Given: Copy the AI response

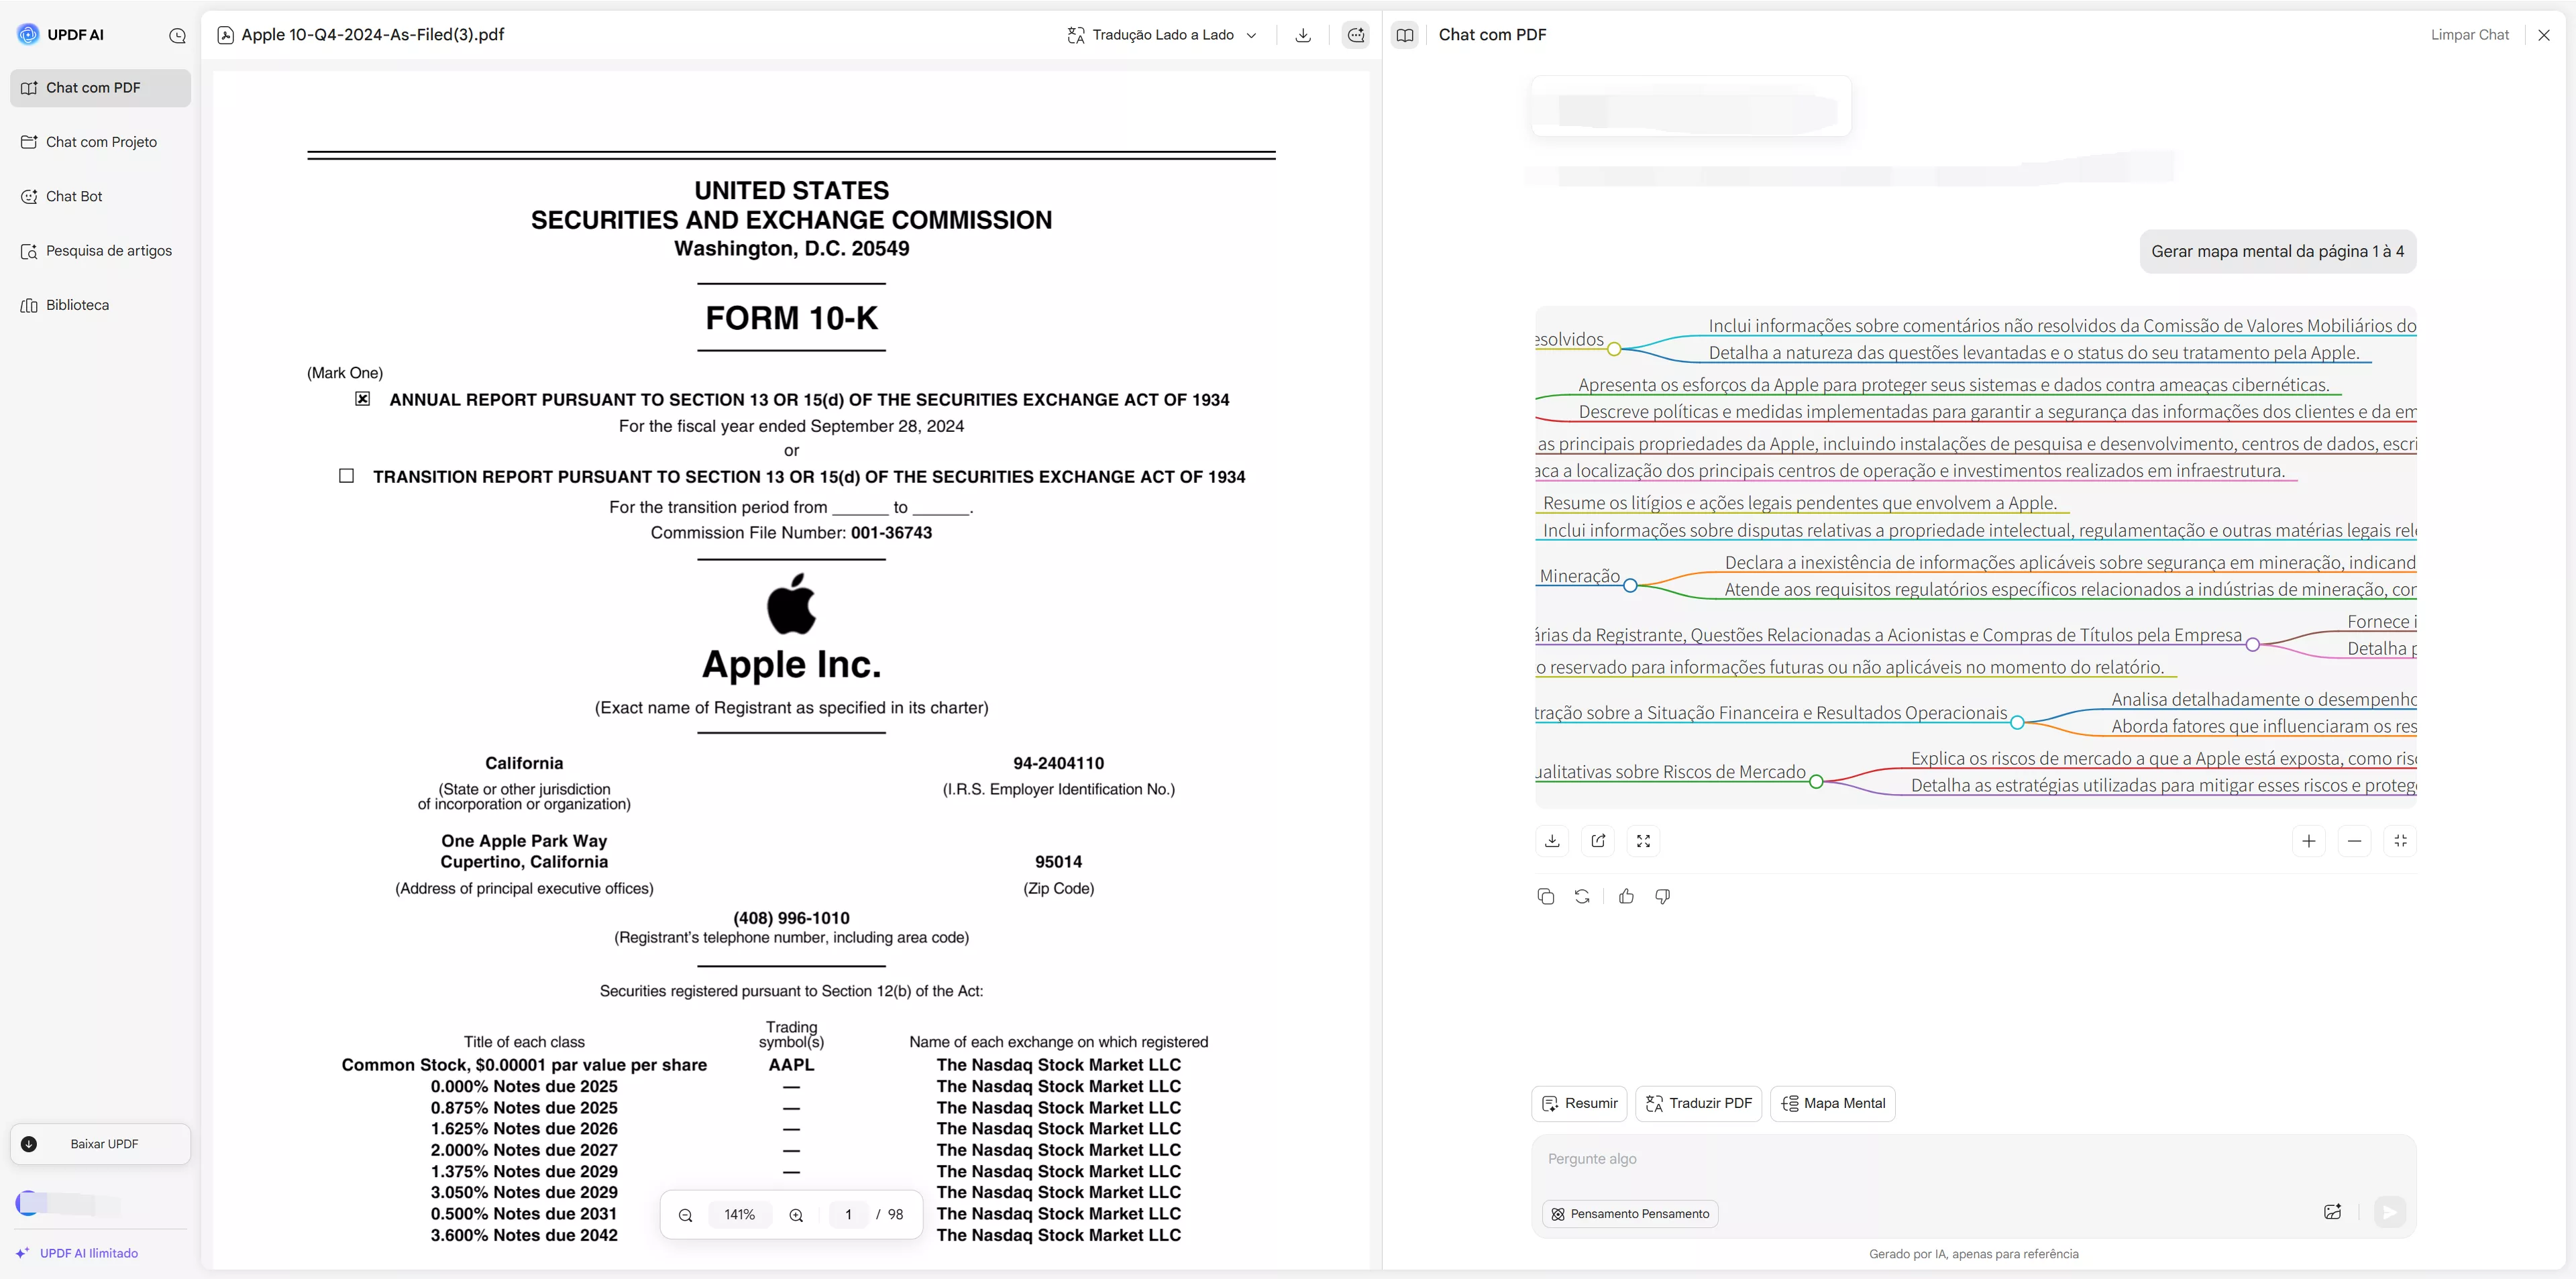Looking at the screenshot, I should click(1545, 896).
